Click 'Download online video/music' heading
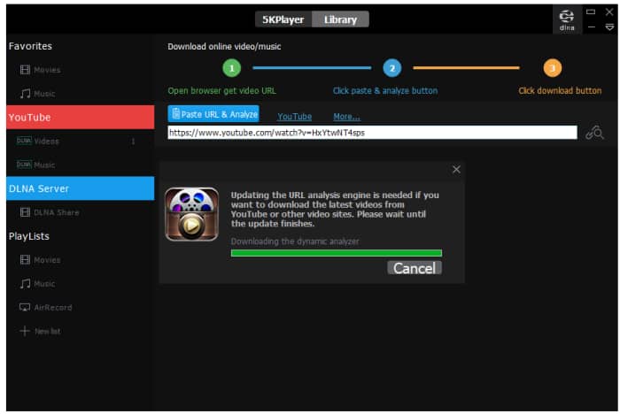 click(224, 47)
